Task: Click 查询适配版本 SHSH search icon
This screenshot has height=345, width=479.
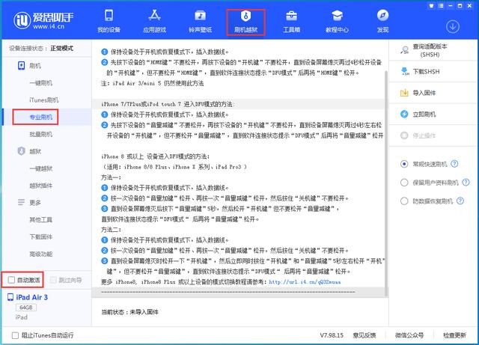Action: point(404,50)
